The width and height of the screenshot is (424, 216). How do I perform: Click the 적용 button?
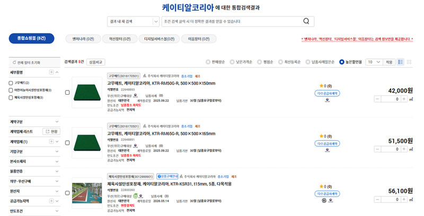click(x=389, y=62)
